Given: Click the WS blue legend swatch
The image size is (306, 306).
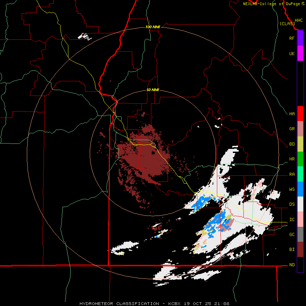Looking at the screenshot, I should (300, 189).
